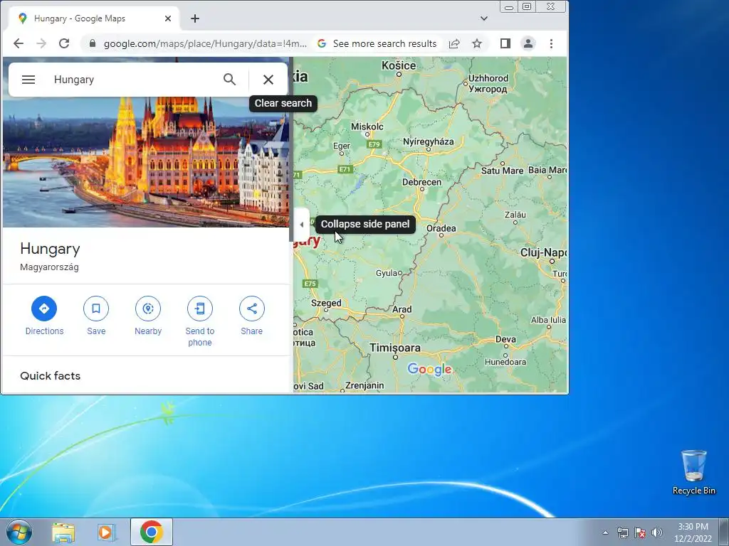Share the Hungary location
Image resolution: width=729 pixels, height=546 pixels.
251,316
